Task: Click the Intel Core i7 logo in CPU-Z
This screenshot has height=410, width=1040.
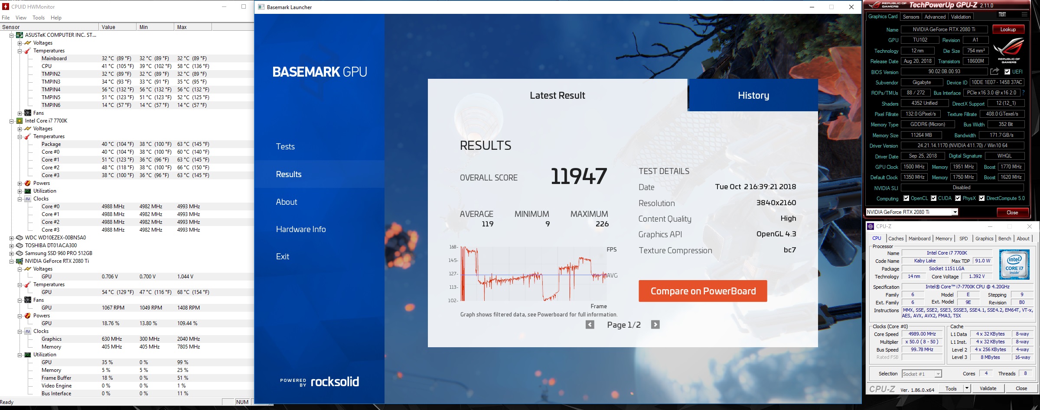Action: 1014,264
